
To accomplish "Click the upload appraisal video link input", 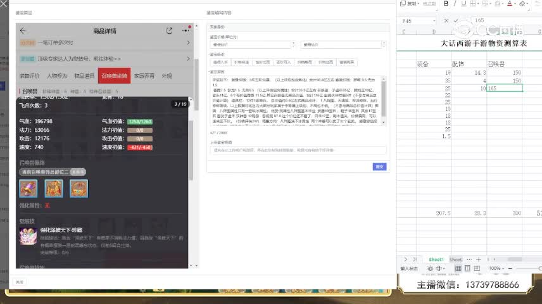I will pos(298,150).
